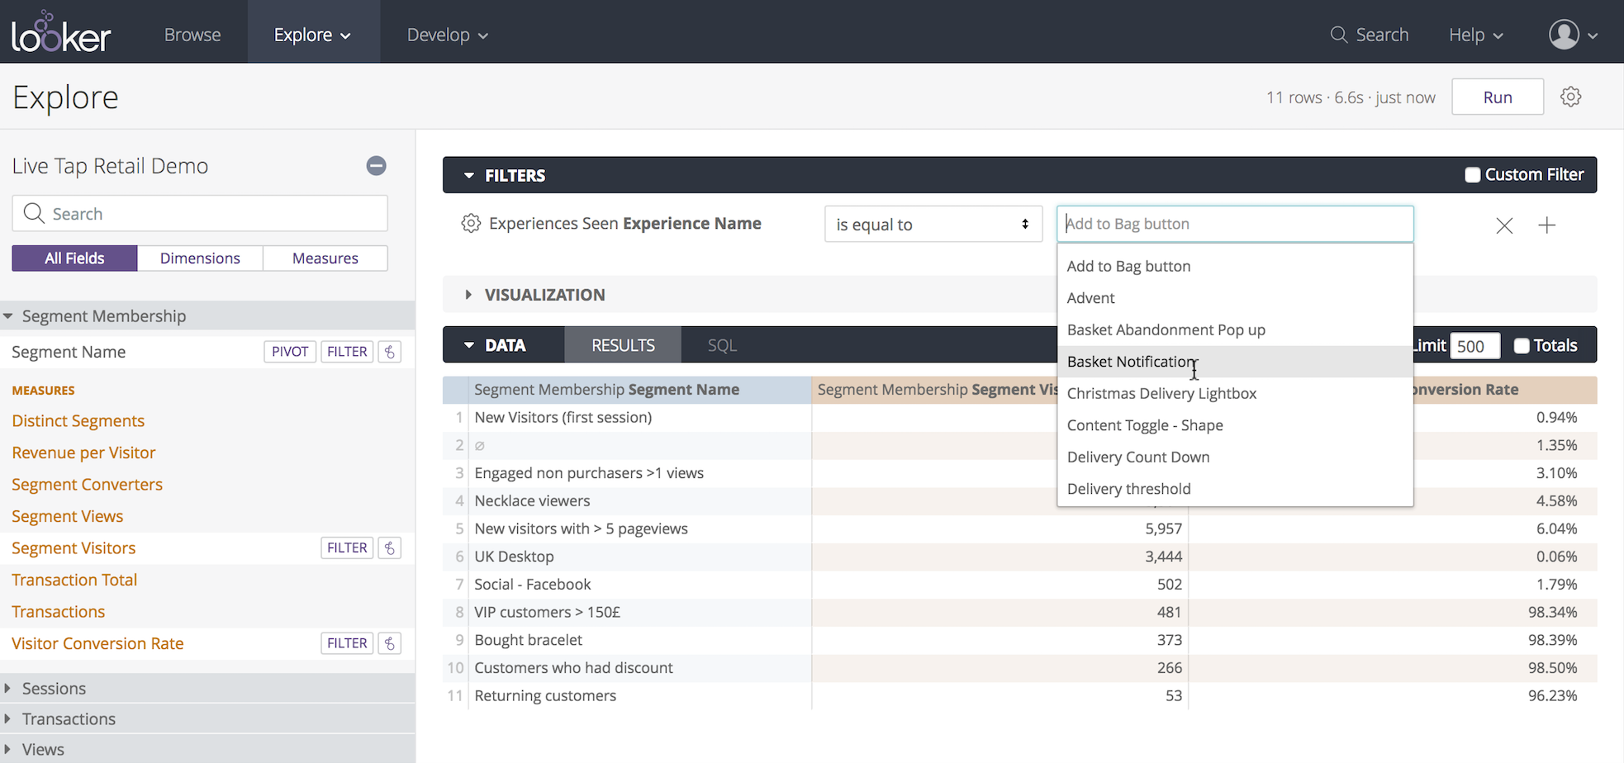Open gear options for Experience Name filter
The image size is (1624, 763).
pos(471,224)
